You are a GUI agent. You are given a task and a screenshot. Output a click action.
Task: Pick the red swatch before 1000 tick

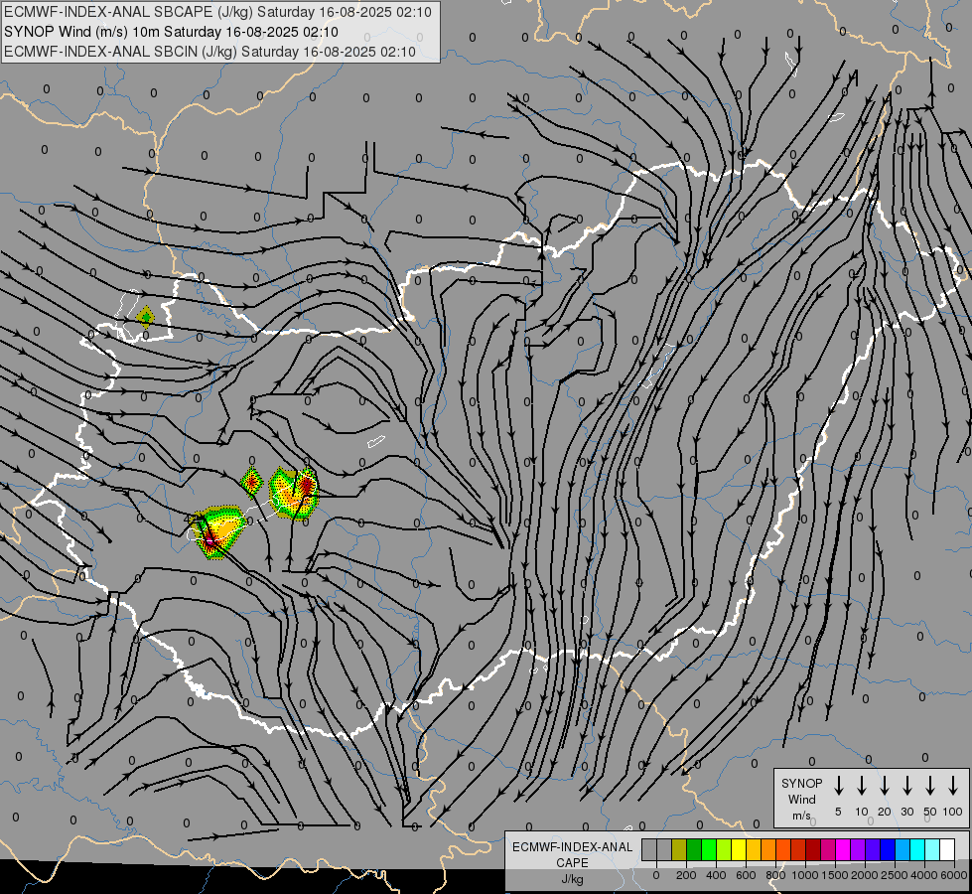point(798,850)
